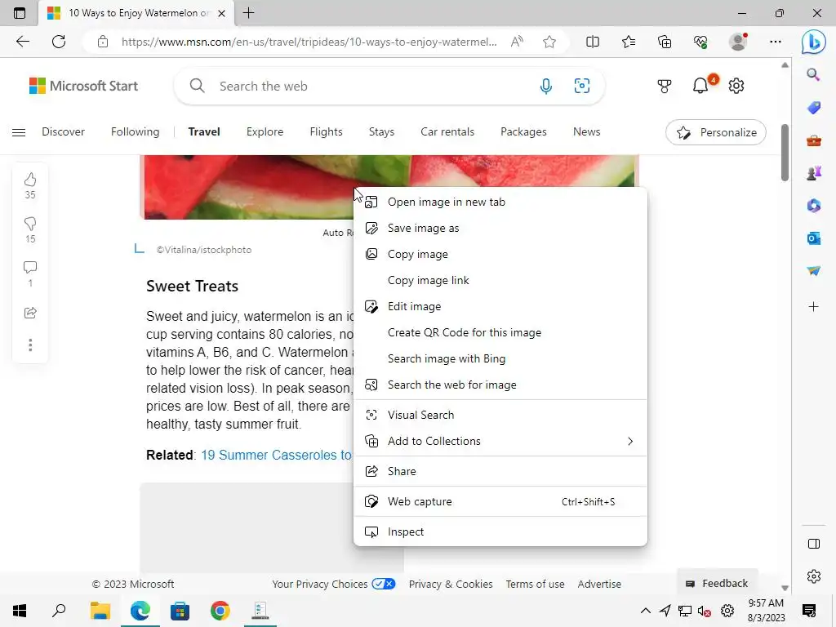Screen dimensions: 836x627
Task: Select Save image as
Action: pos(500,229)
